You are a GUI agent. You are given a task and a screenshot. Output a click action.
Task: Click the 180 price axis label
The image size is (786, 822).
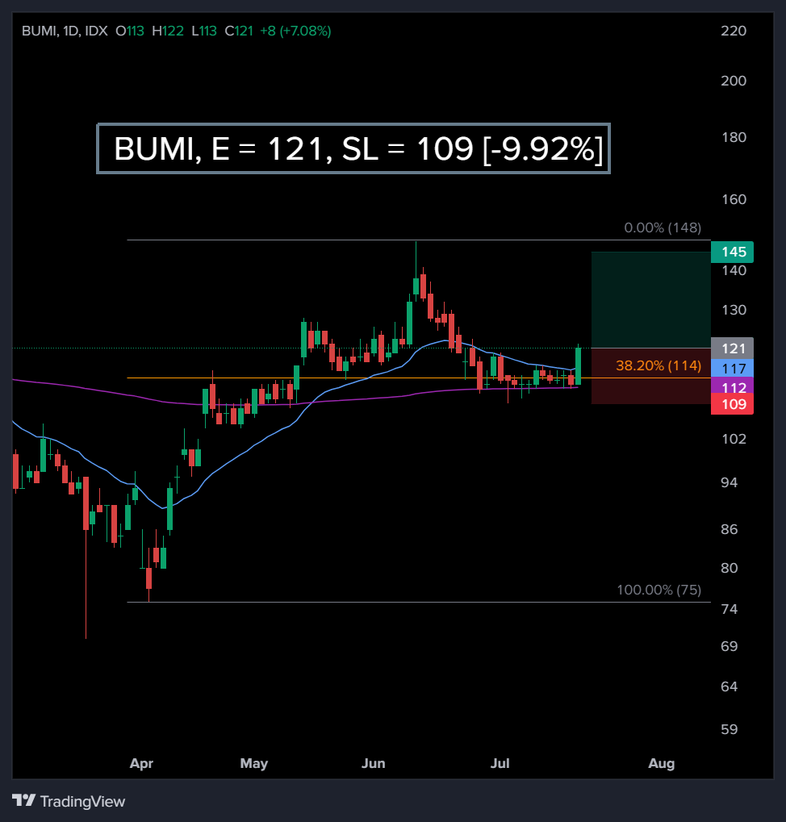pyautogui.click(x=734, y=137)
